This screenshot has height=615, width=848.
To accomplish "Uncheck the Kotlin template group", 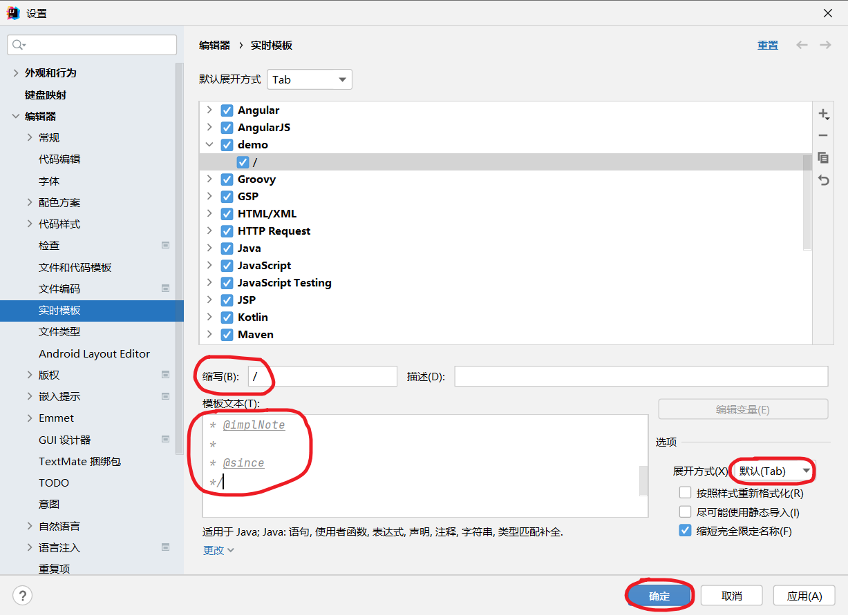I will (227, 318).
